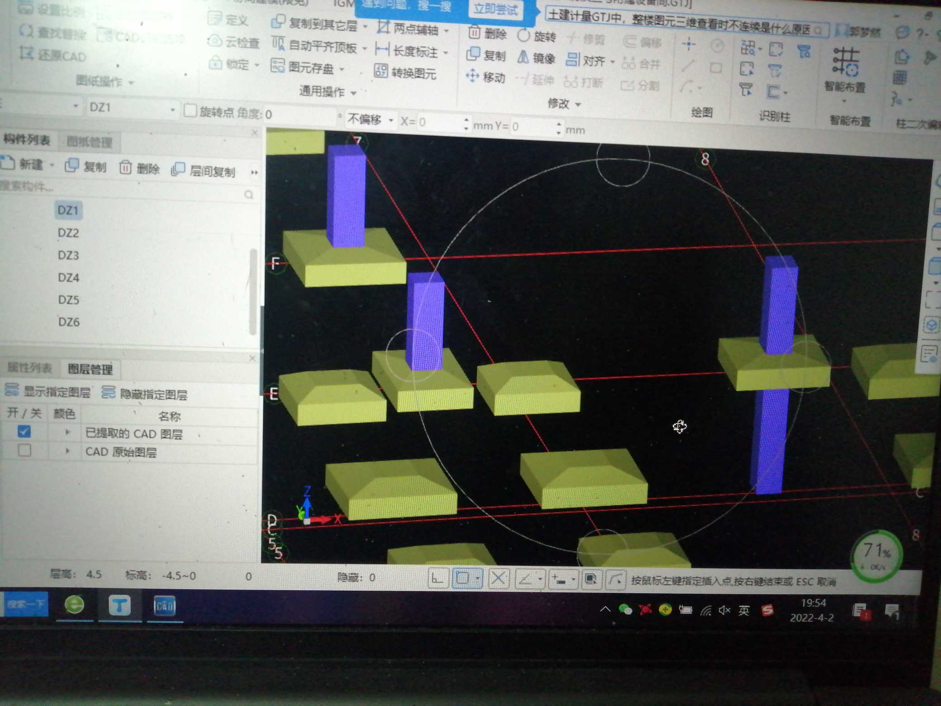The width and height of the screenshot is (941, 706).
Task: Select DZ4 in component list
Action: (x=69, y=277)
